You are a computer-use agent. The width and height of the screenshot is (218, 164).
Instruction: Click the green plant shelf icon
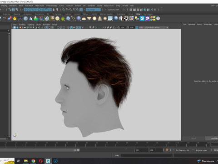(x=63, y=19)
